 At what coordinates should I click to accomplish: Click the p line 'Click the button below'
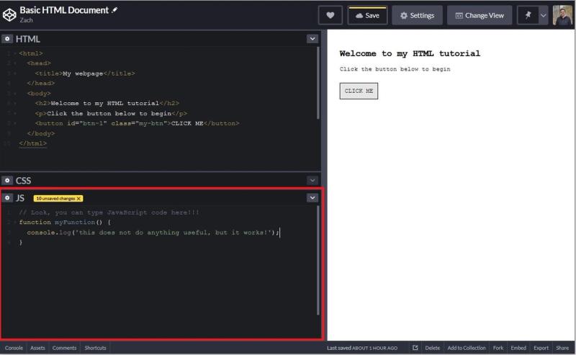pos(111,114)
